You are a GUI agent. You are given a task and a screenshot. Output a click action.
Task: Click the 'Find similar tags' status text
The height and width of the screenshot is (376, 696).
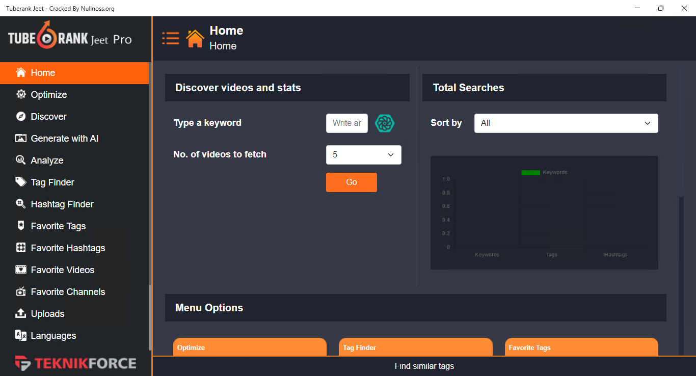[424, 366]
